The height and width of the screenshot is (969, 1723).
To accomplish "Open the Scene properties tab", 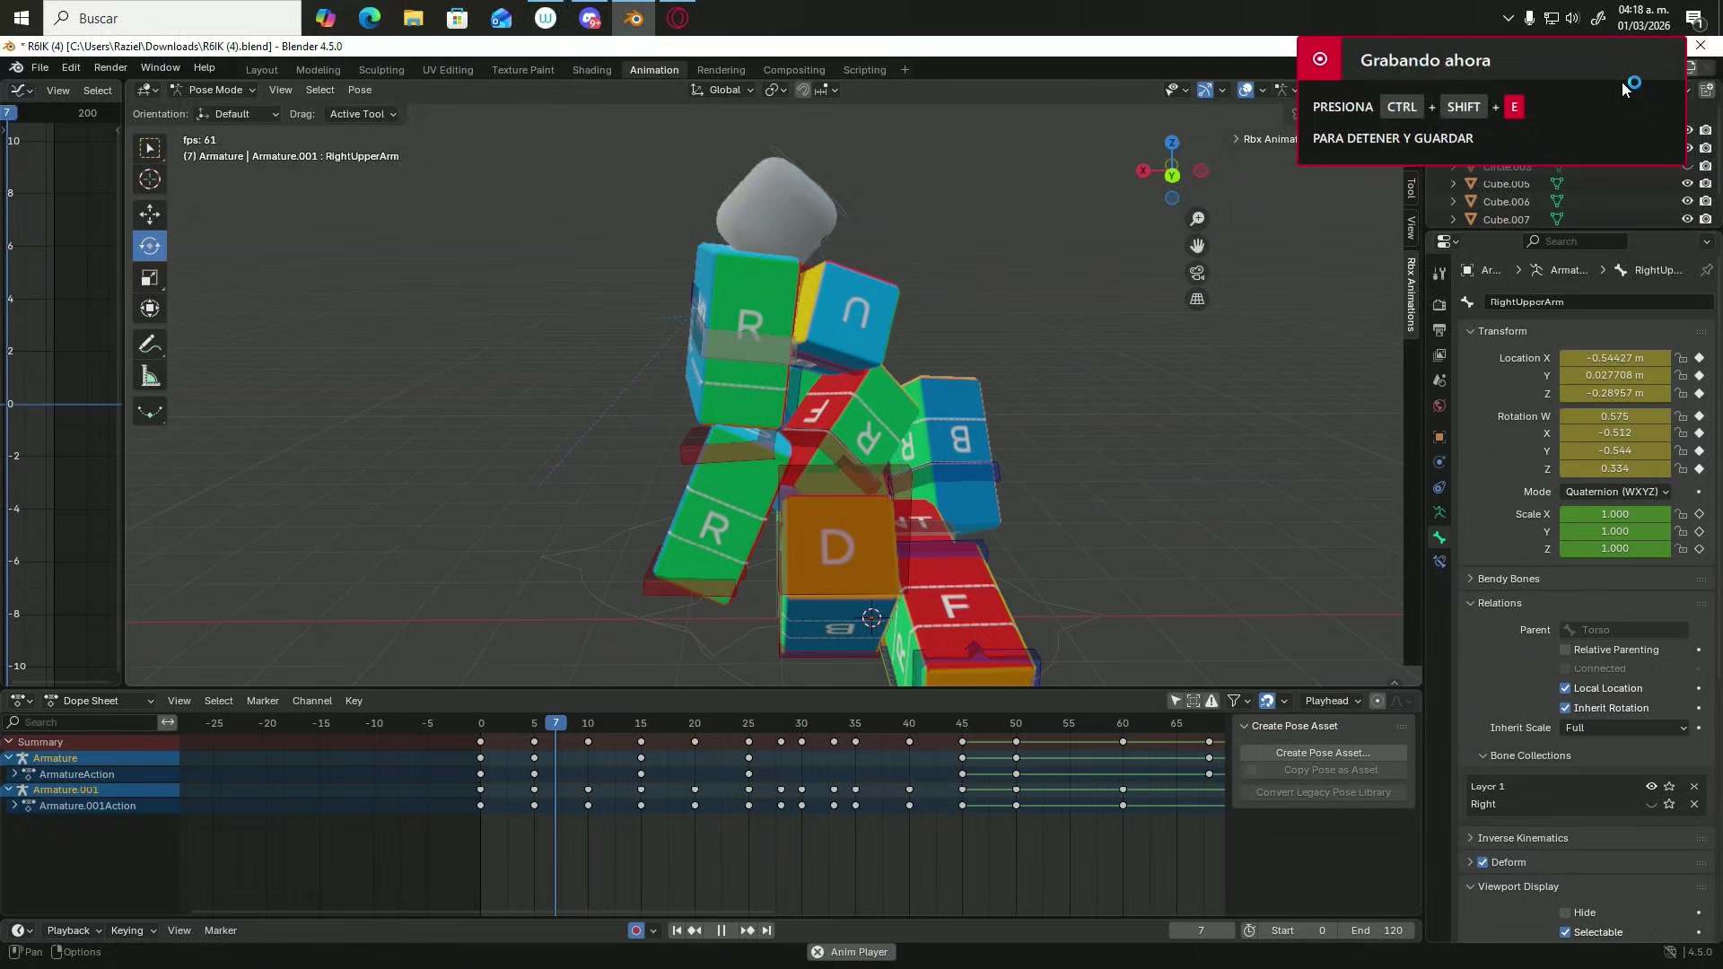I will [x=1439, y=380].
